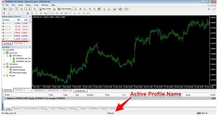Screen dimensions: 217x116
Task: Expand the Scripts tree node
Action: (x=4, y=76)
